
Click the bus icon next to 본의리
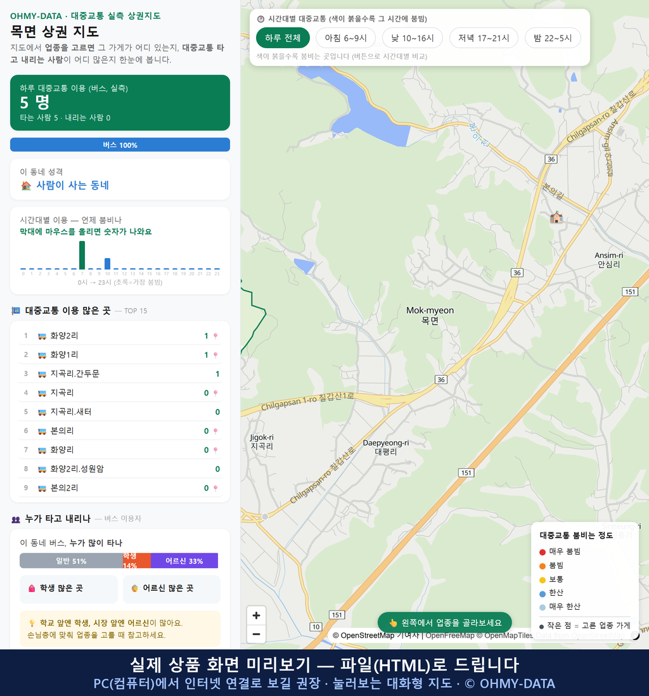click(x=42, y=431)
